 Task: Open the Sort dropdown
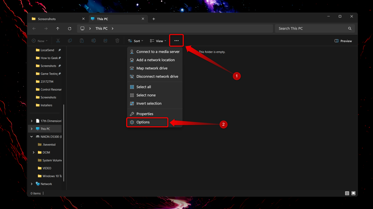(136, 41)
